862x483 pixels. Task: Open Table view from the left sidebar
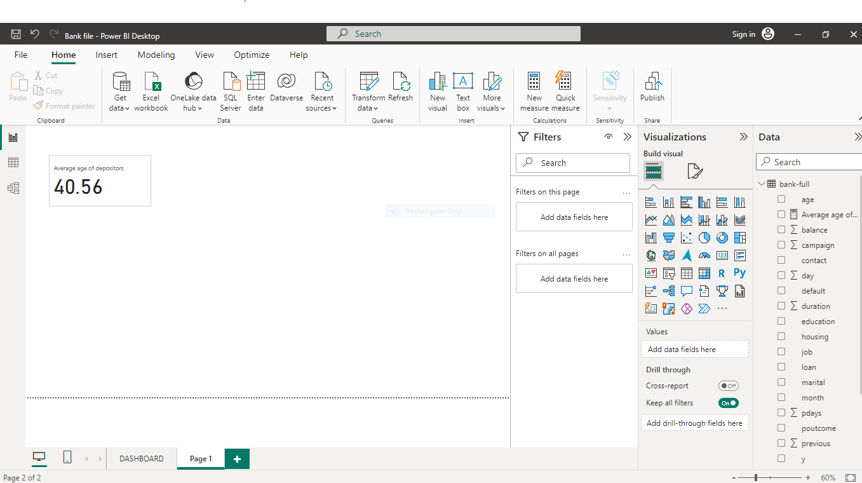click(13, 162)
